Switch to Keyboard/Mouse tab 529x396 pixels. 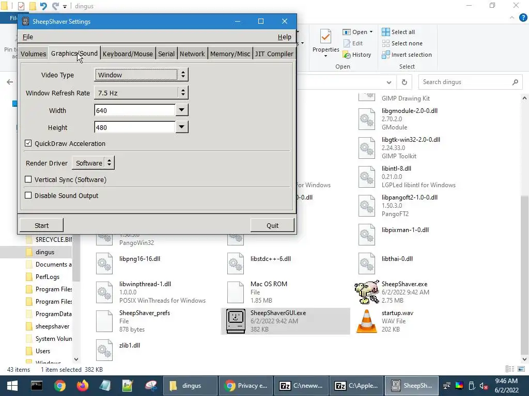(128, 54)
